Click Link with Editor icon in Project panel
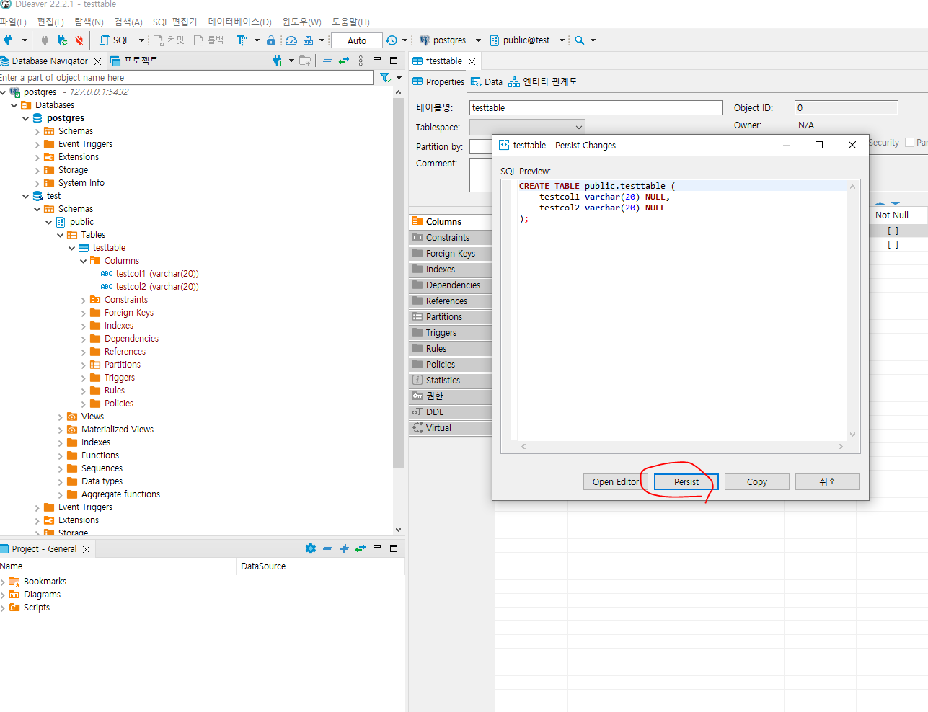The image size is (928, 712). [x=361, y=548]
